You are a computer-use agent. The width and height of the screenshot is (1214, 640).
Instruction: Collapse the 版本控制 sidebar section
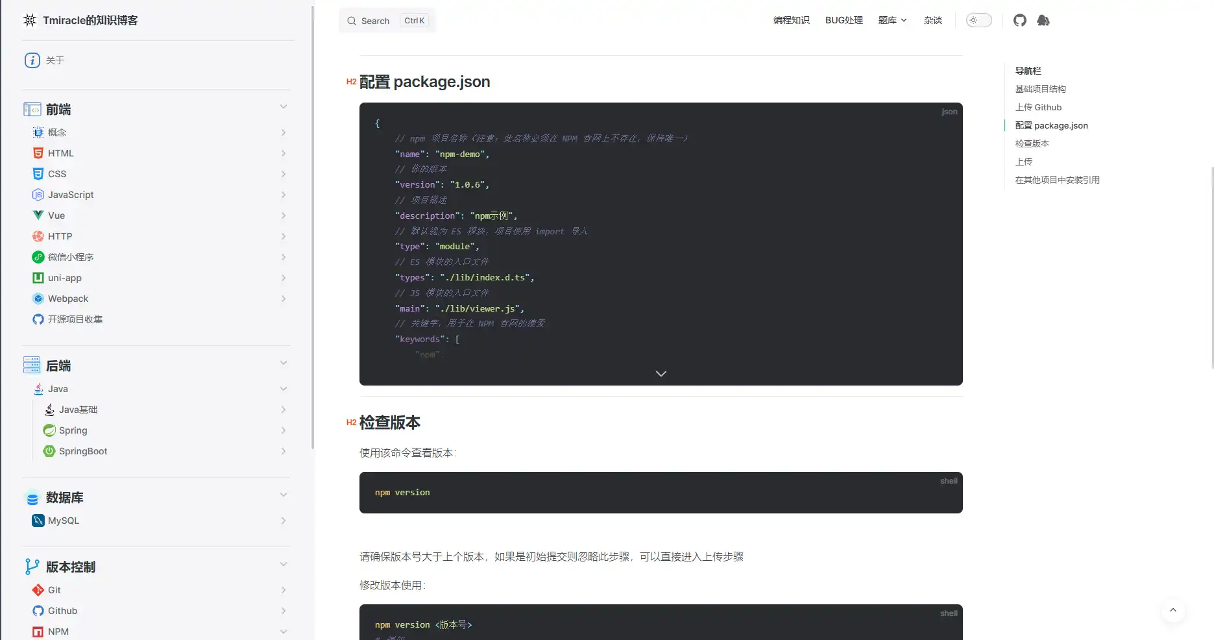pyautogui.click(x=284, y=564)
